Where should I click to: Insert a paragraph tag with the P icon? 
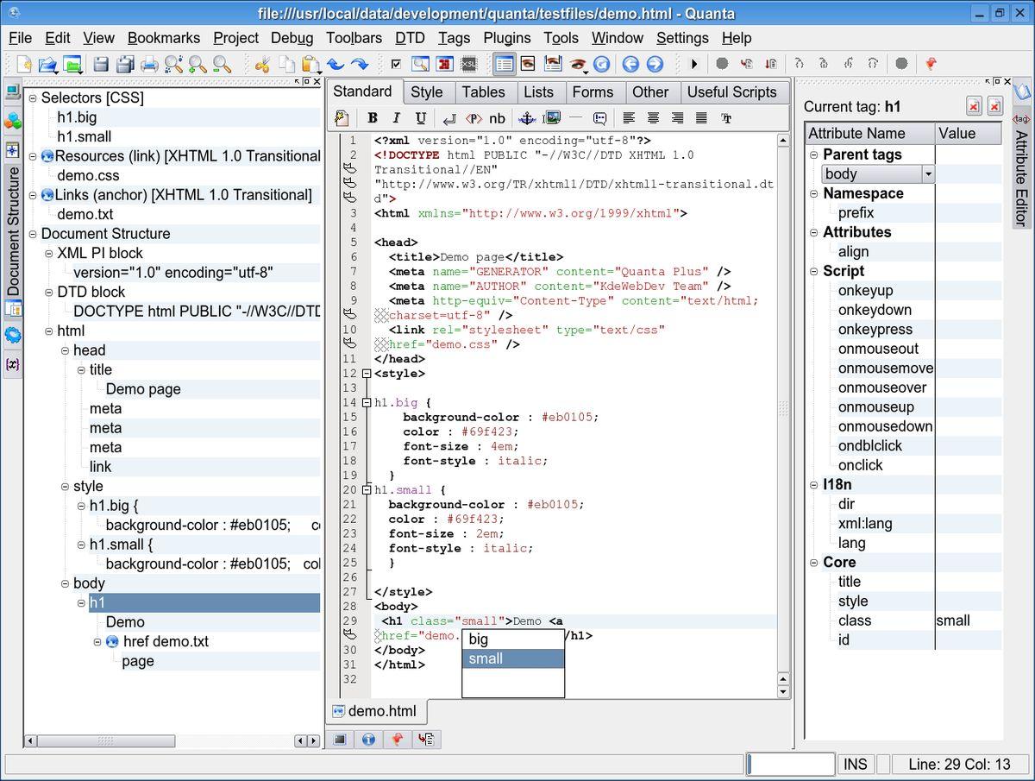coord(474,118)
